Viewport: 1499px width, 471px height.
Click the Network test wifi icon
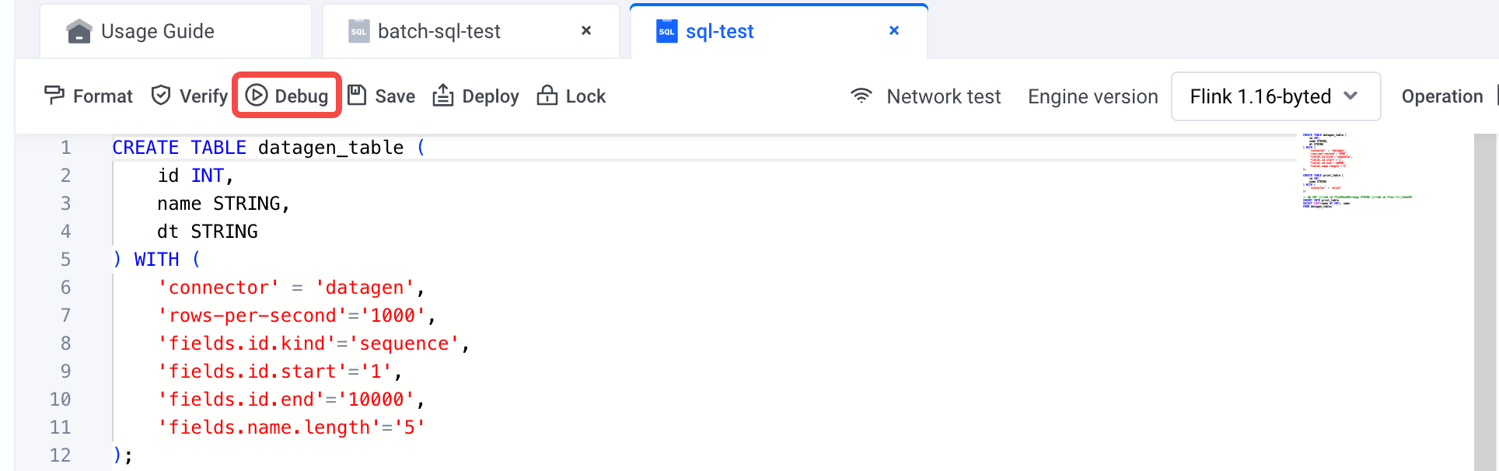point(861,95)
